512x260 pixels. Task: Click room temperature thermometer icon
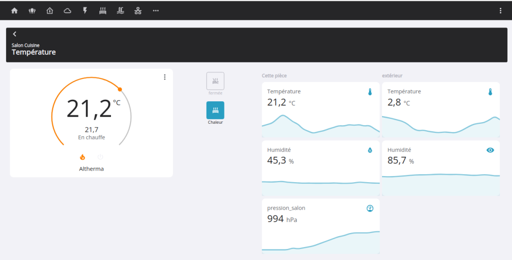[370, 92]
